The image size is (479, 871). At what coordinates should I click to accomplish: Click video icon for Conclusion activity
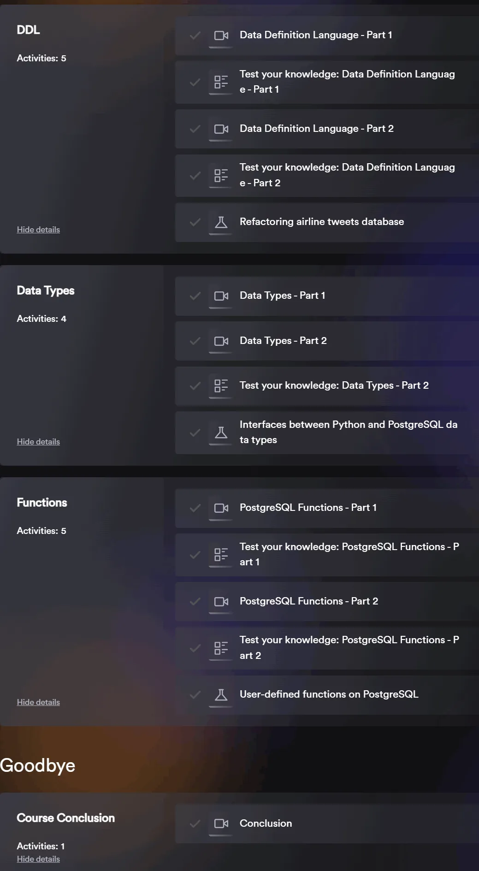pyautogui.click(x=221, y=824)
